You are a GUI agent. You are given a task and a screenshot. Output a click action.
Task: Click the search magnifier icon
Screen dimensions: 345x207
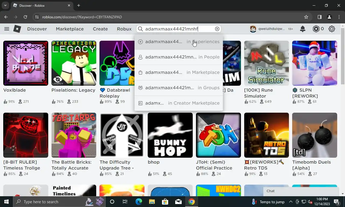pyautogui.click(x=140, y=29)
